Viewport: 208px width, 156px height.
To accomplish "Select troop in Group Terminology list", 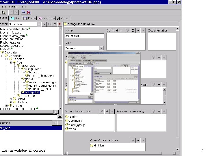I will tap(73, 129).
